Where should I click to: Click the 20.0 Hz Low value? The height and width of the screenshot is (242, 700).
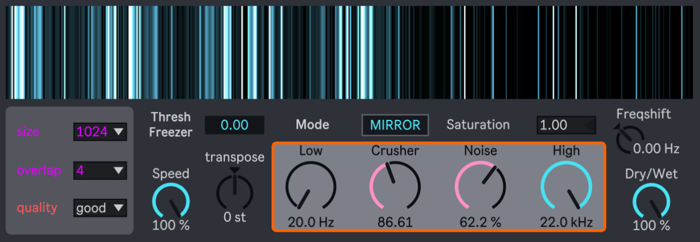[x=311, y=222]
